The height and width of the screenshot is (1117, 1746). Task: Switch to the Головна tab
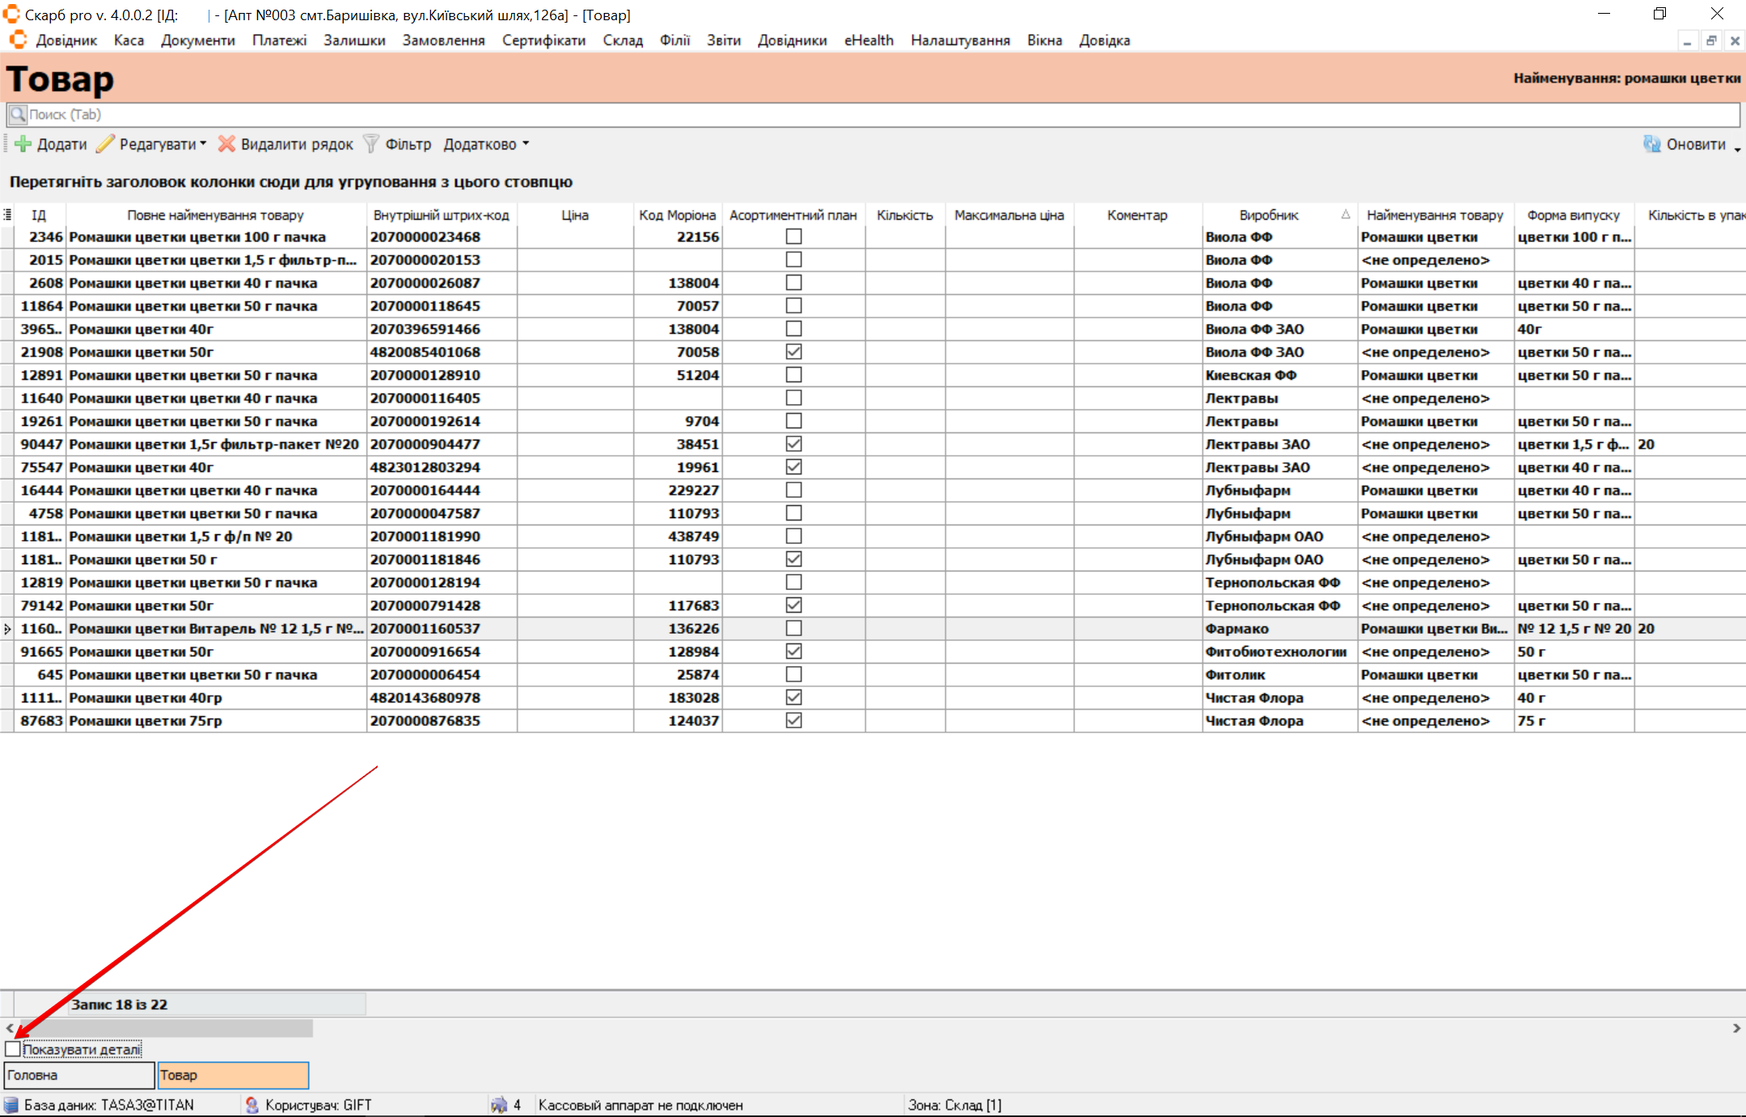coord(78,1075)
